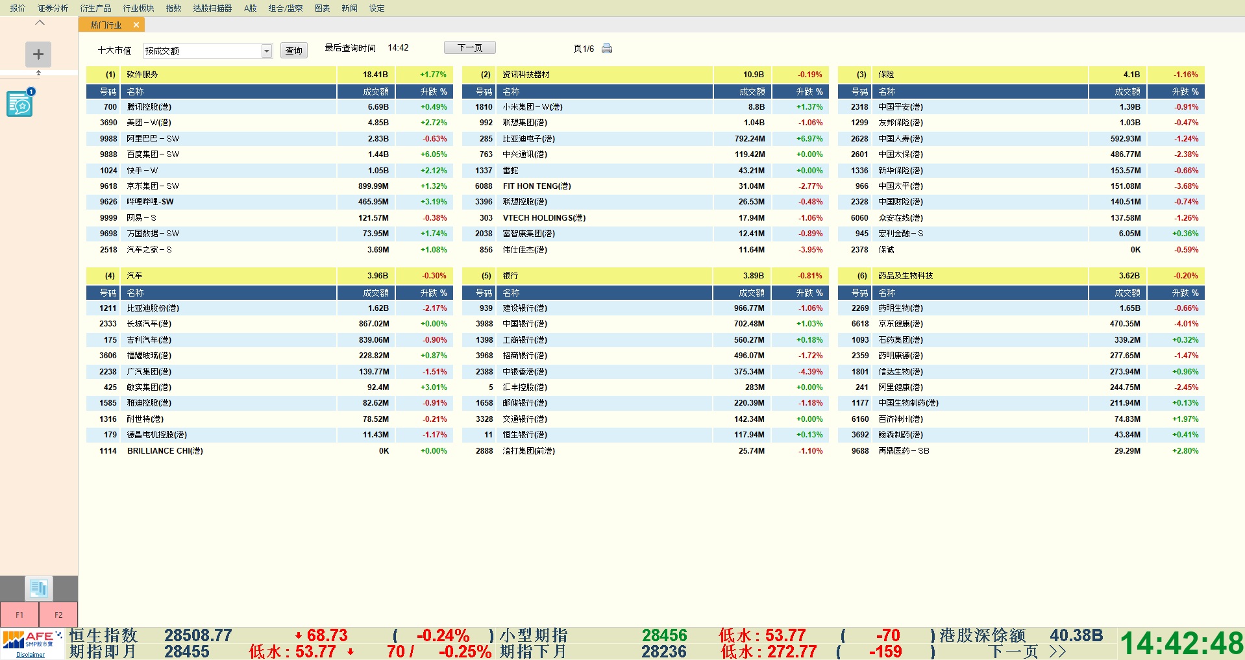Click the AFE logo in status bar
The width and height of the screenshot is (1245, 660).
click(32, 641)
